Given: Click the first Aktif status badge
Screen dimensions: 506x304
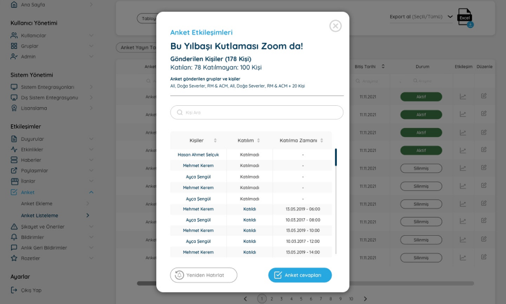Looking at the screenshot, I should click(421, 97).
